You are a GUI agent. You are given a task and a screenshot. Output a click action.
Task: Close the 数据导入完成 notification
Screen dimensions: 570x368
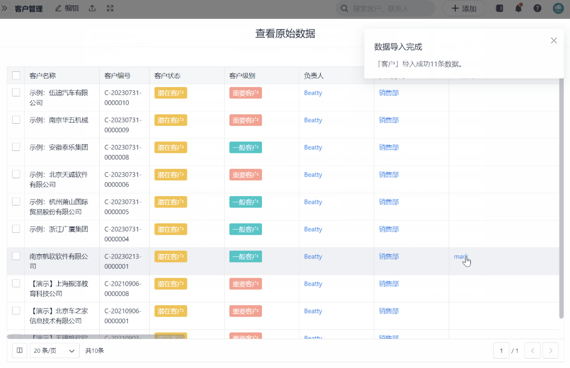pyautogui.click(x=554, y=40)
